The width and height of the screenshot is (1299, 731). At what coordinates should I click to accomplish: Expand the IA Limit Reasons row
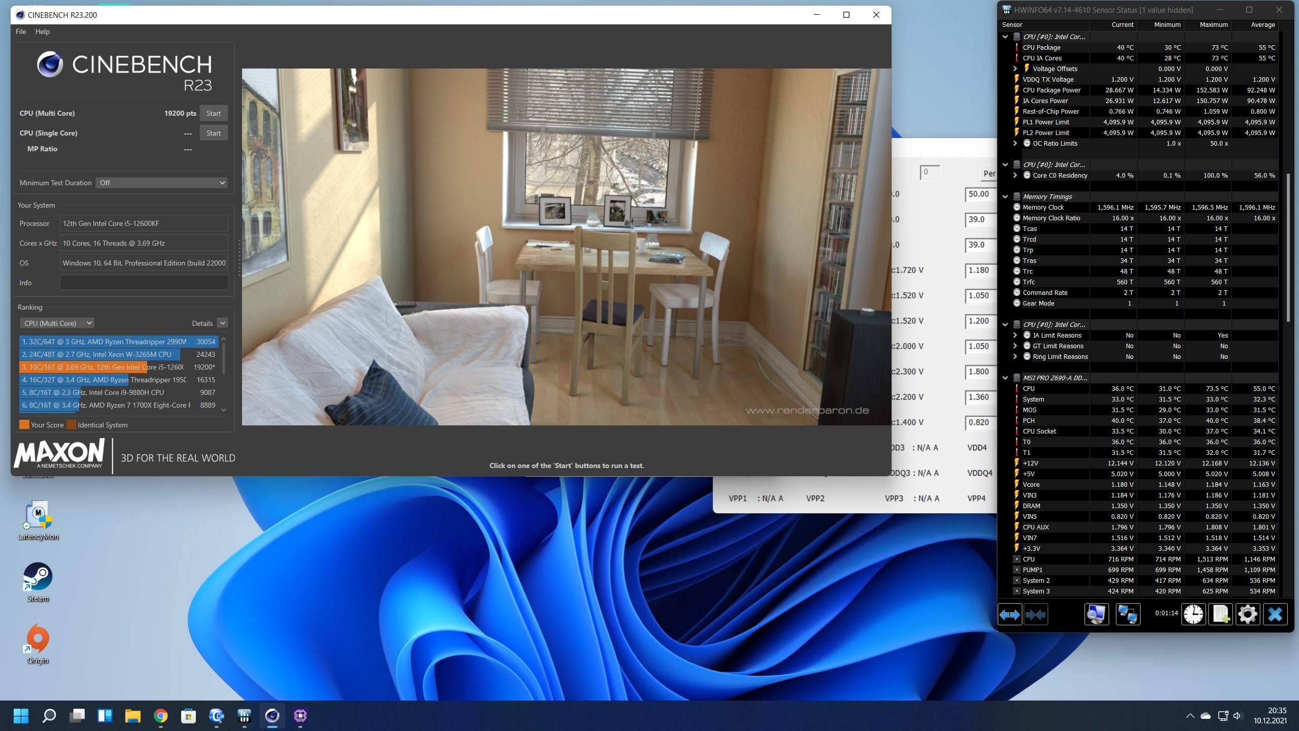pyautogui.click(x=1015, y=335)
